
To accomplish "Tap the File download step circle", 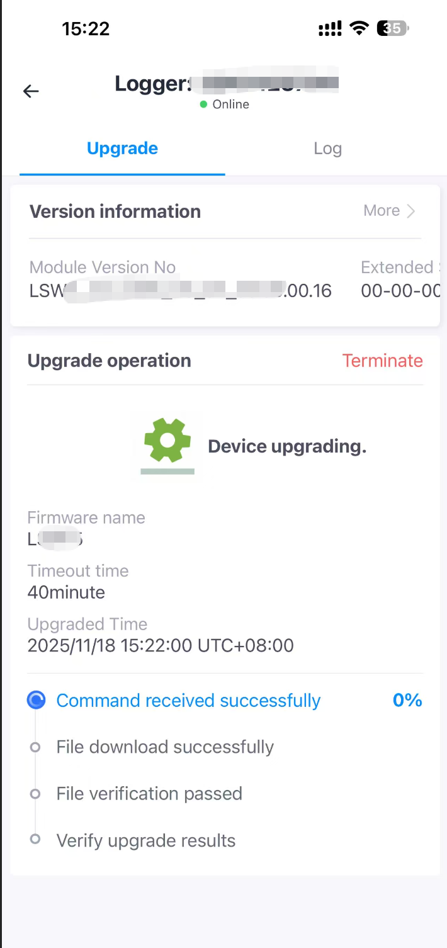I will point(35,747).
